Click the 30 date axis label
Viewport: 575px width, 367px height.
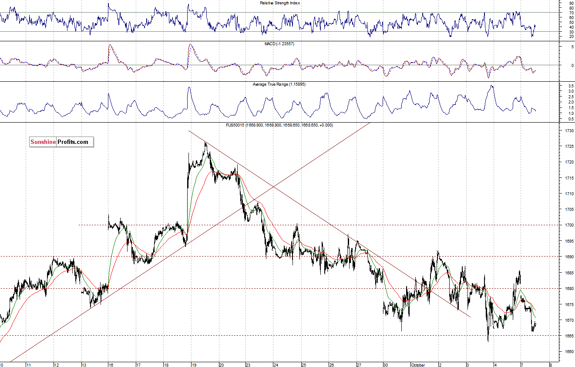386,364
